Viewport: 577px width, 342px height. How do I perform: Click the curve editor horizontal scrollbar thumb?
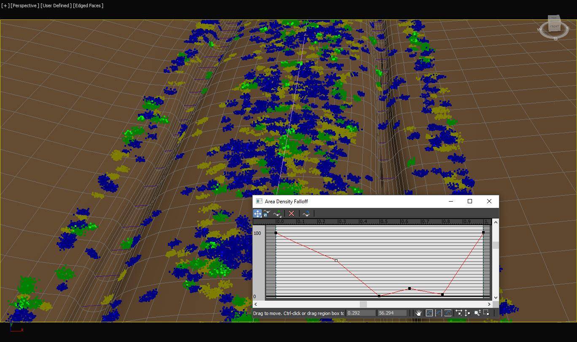(x=363, y=304)
